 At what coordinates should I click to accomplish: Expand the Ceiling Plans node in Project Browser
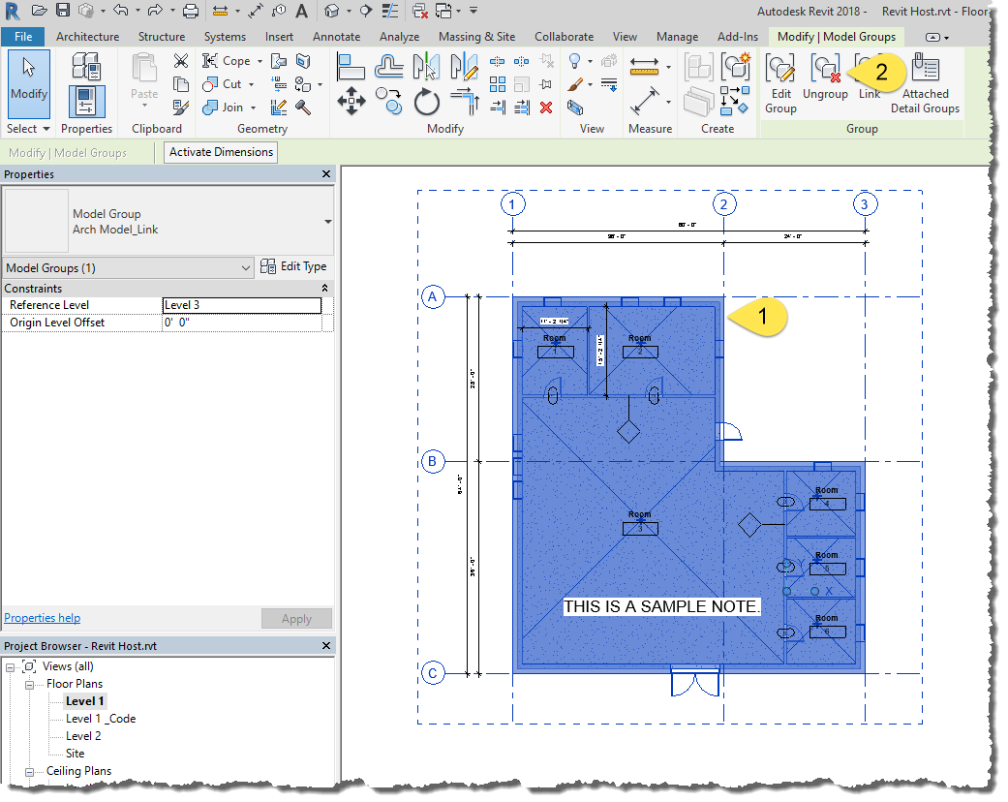(30, 770)
